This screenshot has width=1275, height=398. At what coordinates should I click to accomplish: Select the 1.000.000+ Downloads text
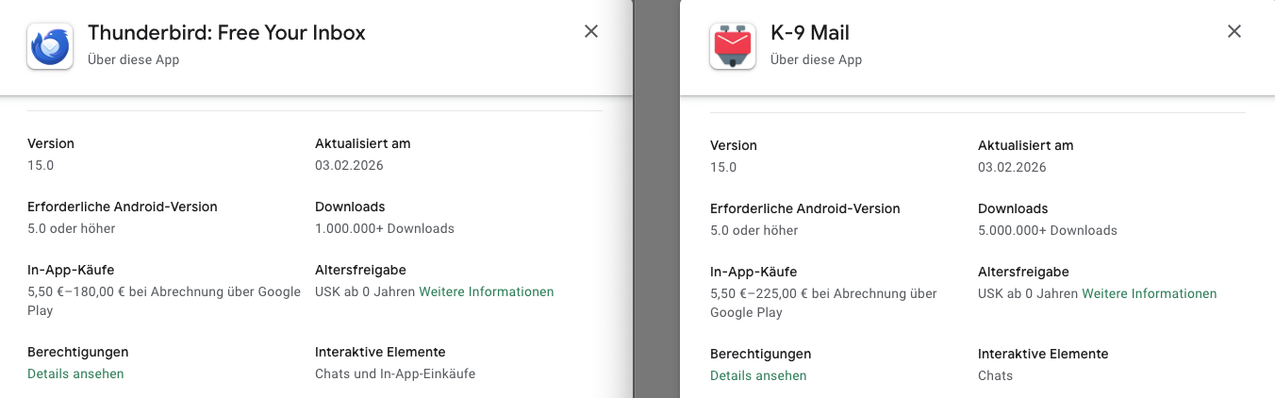[x=385, y=228]
